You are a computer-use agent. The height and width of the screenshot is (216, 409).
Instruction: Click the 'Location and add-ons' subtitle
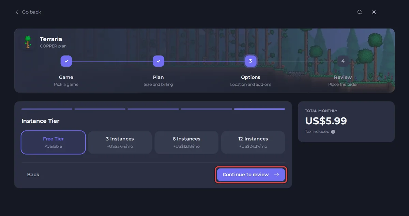click(251, 84)
